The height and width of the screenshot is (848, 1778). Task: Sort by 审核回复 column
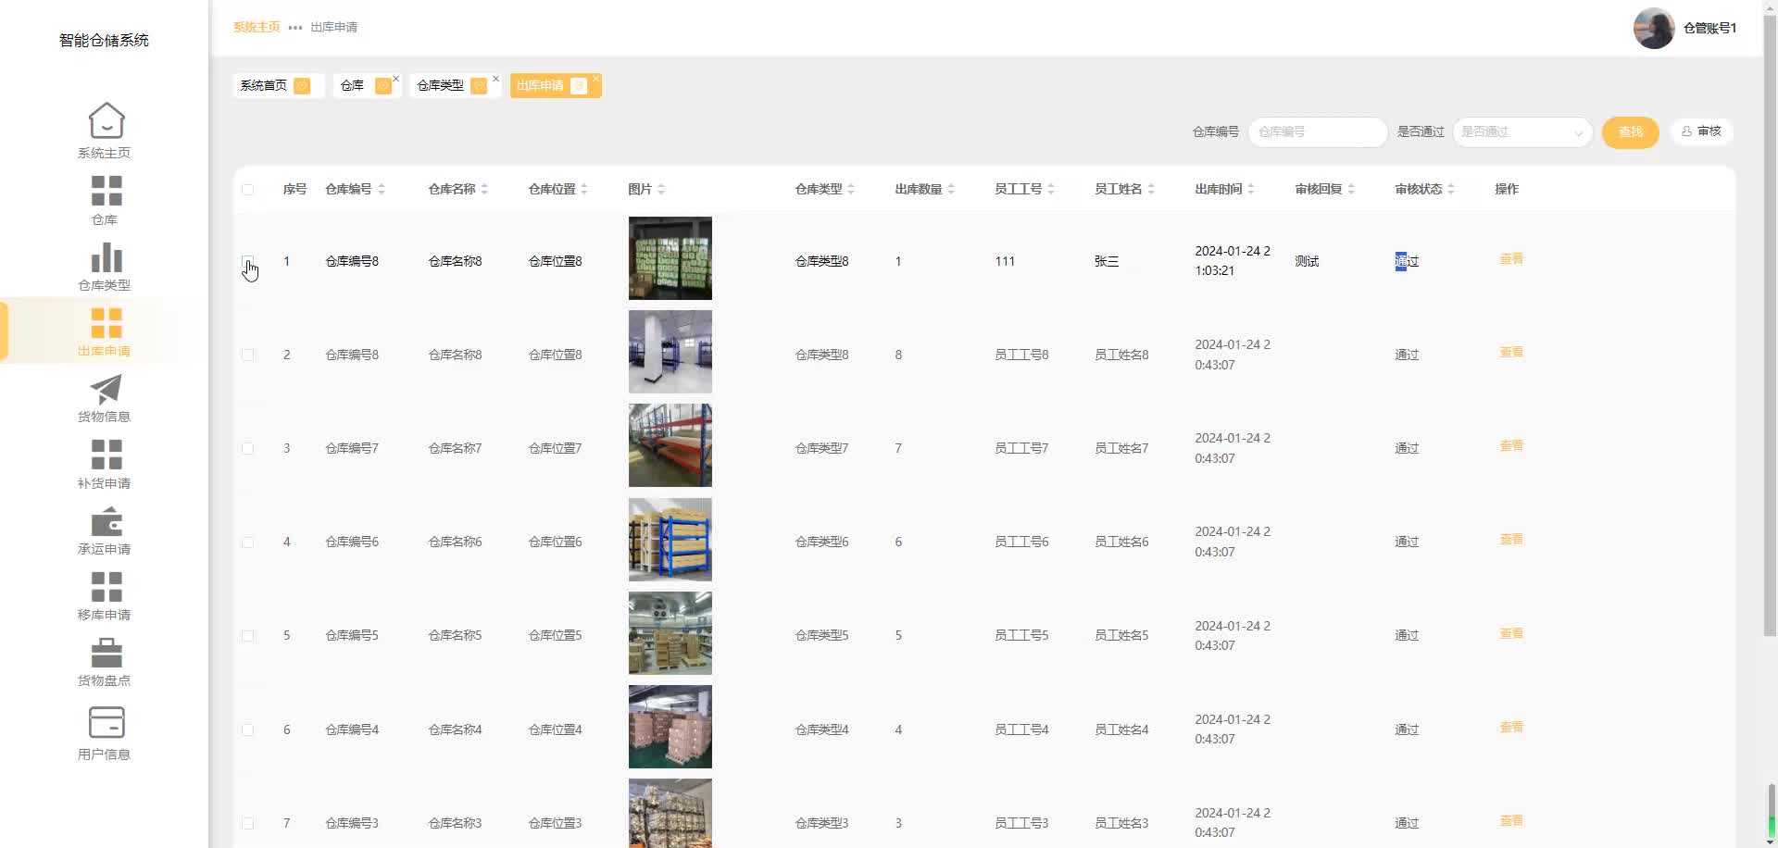point(1351,189)
